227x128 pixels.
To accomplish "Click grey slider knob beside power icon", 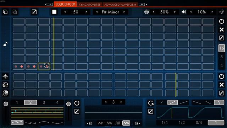I will point(68,104).
